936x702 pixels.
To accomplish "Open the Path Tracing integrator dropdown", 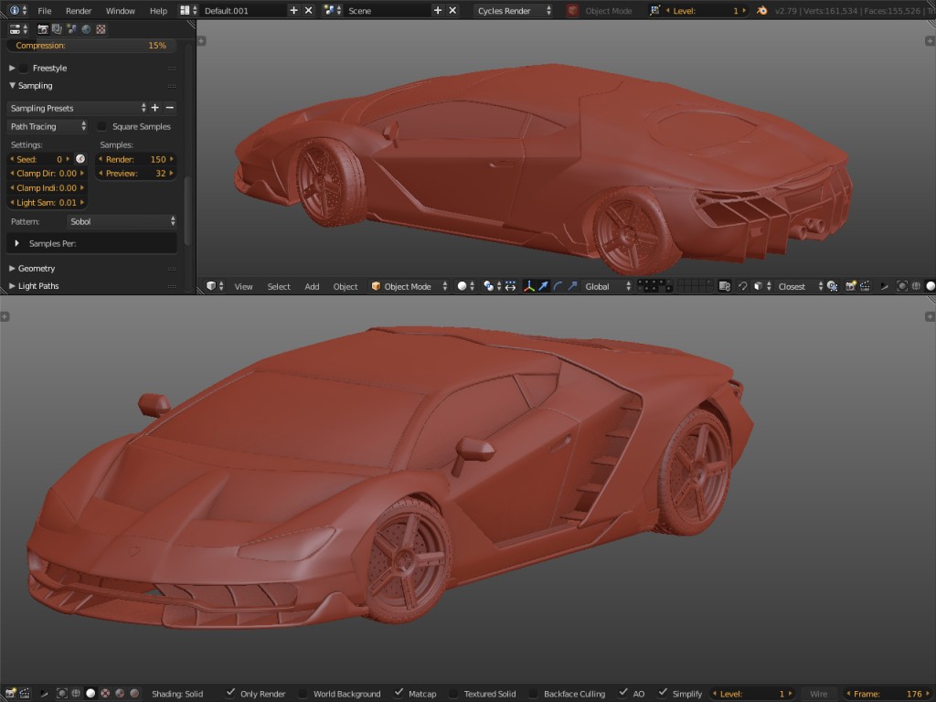I will click(x=46, y=126).
